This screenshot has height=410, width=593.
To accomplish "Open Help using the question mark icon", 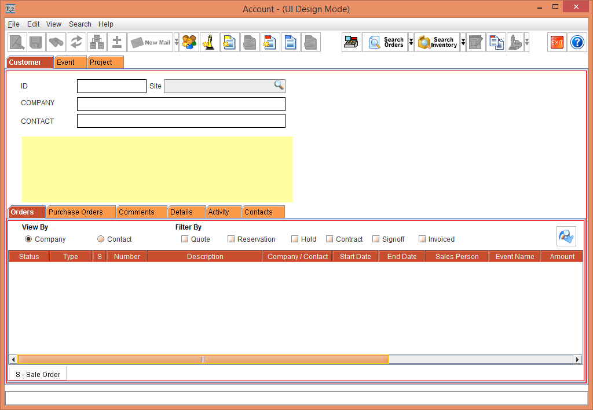I will [x=577, y=42].
